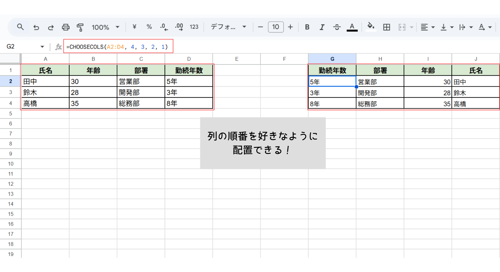Image resolution: width=500 pixels, height=272 pixels.
Task: Select cell D4 containing 8年
Action: pos(189,103)
